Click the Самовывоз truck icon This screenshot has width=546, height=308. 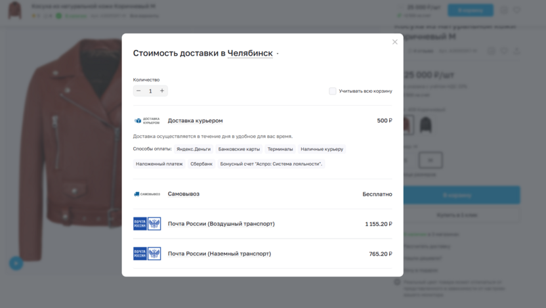pyautogui.click(x=147, y=194)
